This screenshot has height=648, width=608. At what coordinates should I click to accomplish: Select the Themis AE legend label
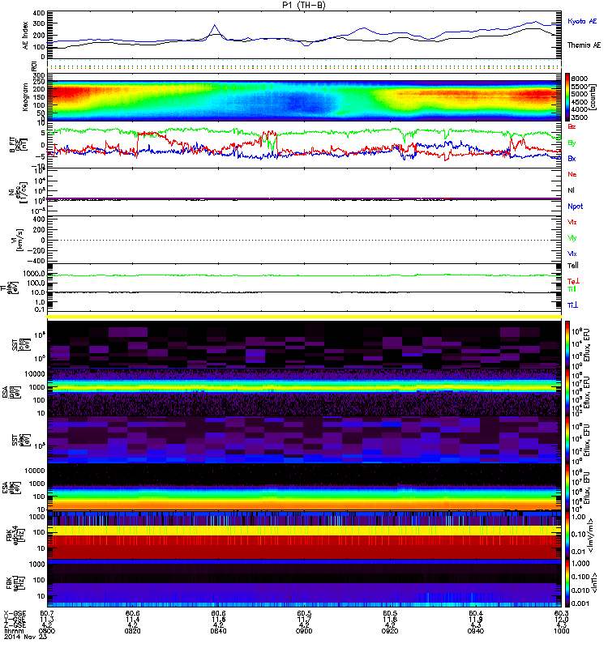[x=584, y=45]
